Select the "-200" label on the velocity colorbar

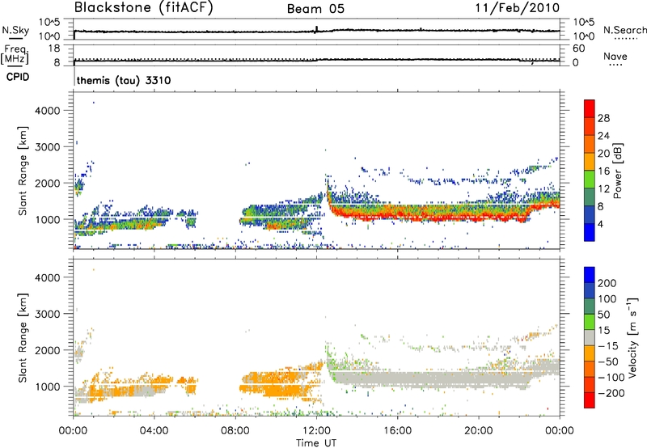point(611,393)
